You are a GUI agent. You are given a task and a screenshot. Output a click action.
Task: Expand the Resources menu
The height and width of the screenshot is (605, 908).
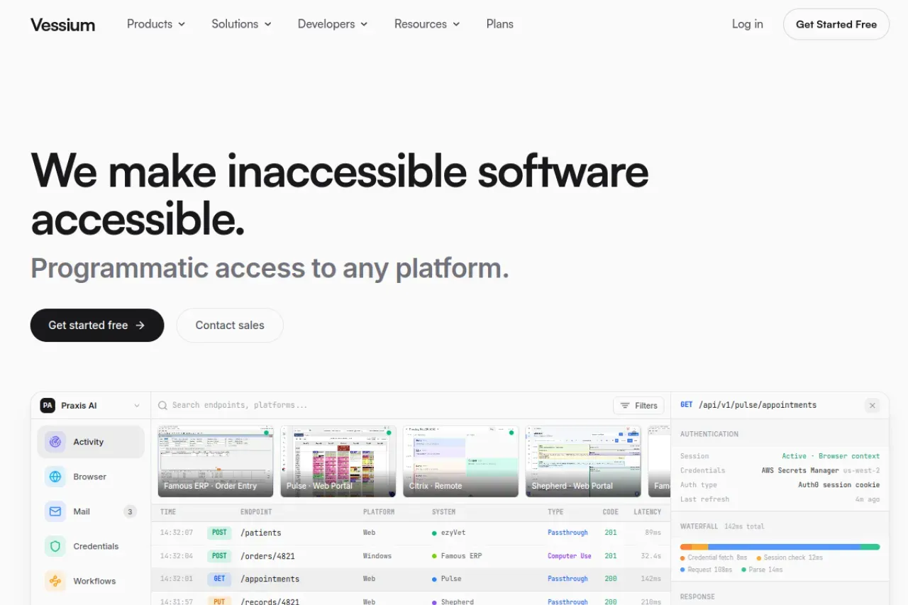click(427, 24)
